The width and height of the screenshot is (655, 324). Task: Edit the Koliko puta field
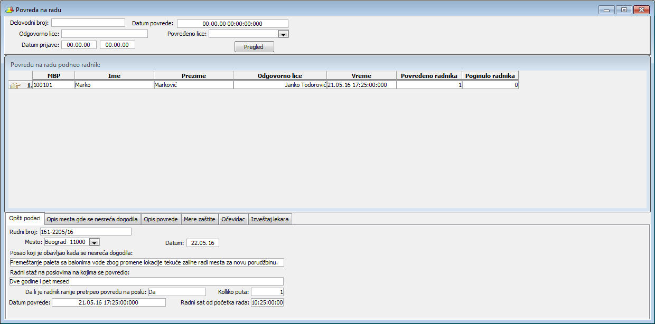pyautogui.click(x=267, y=292)
